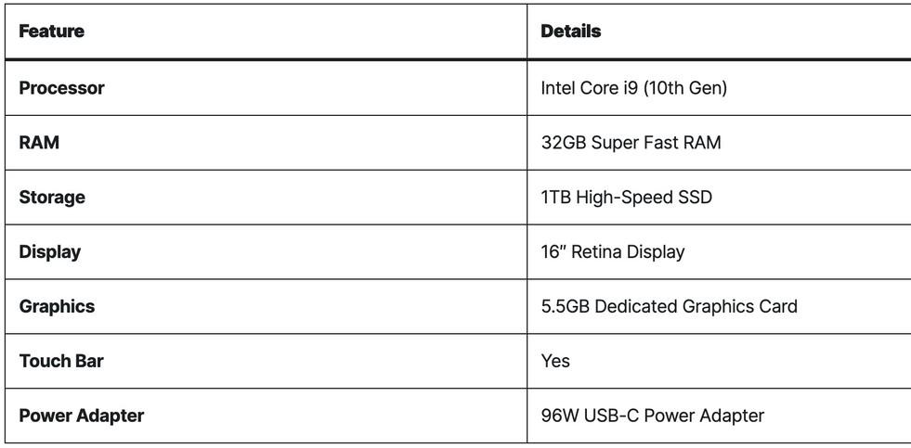Click the Feature column header
Viewport: 911px width, 448px height.
click(x=52, y=32)
